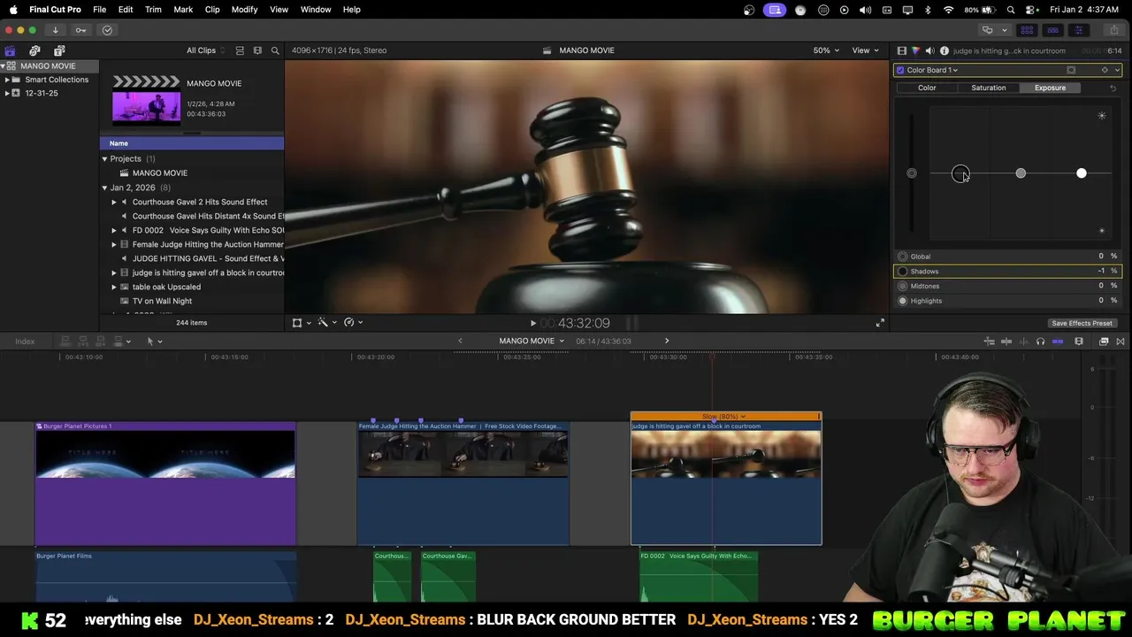Switch to the Color tab
Image resolution: width=1132 pixels, height=637 pixels.
click(x=927, y=88)
